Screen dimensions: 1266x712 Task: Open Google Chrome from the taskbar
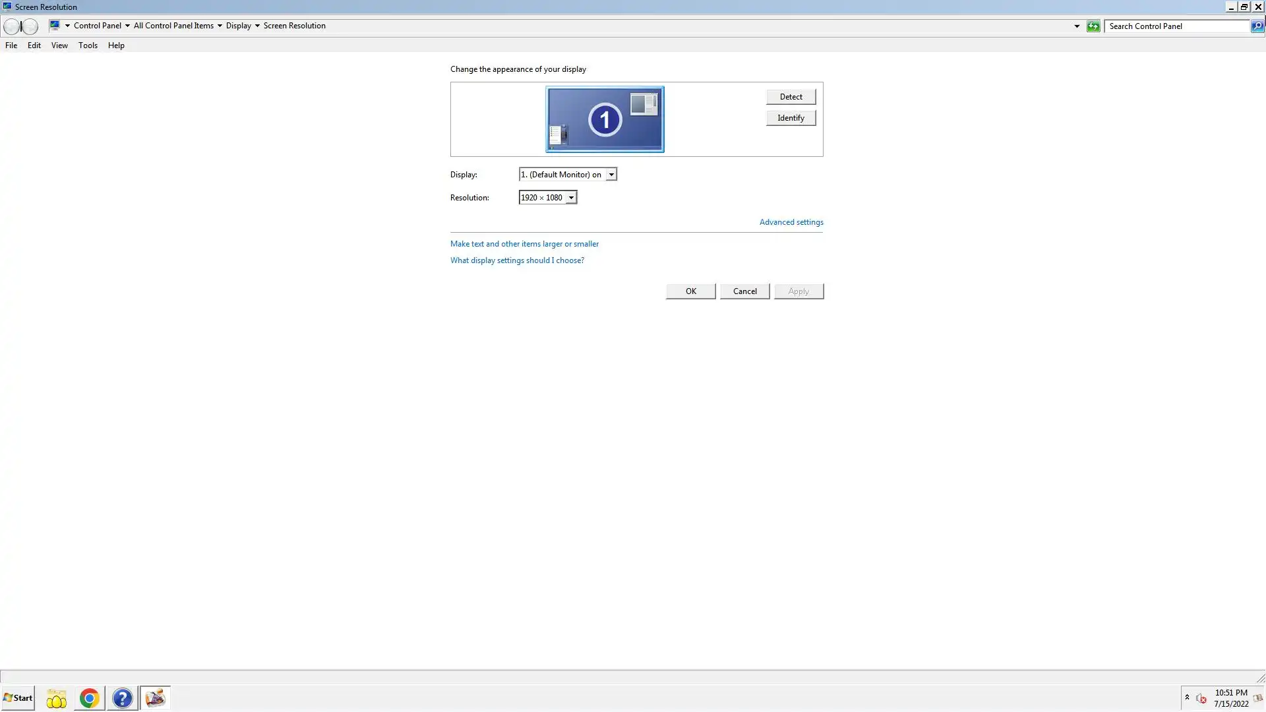point(89,698)
